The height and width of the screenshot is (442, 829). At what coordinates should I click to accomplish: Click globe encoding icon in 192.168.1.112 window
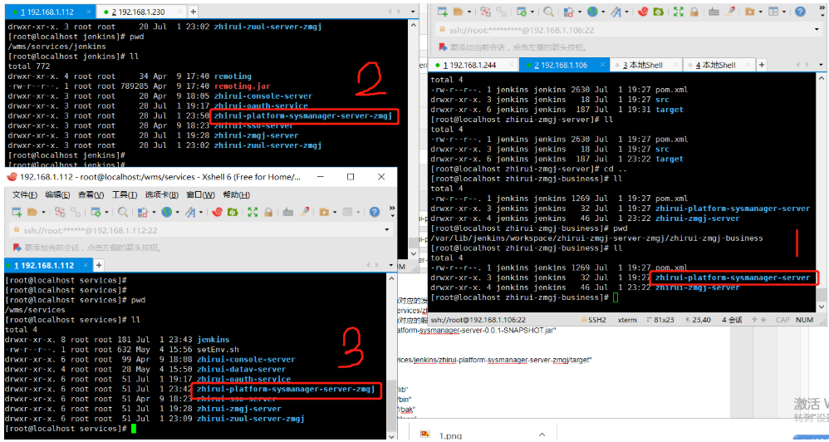point(166,212)
